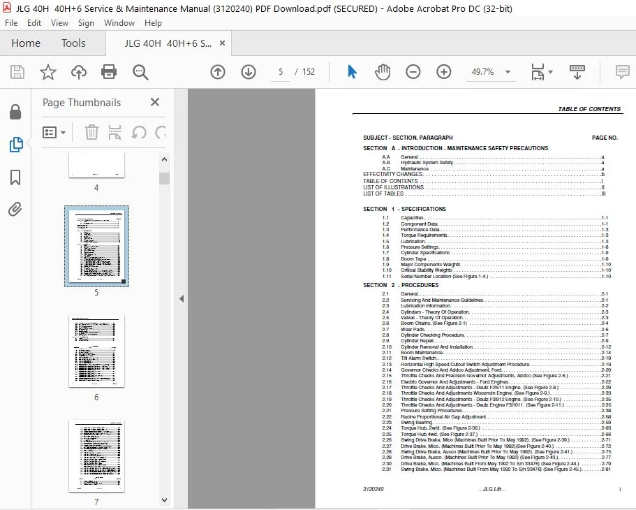Open the read mode keyboard-arrow icon
The height and width of the screenshot is (510, 636).
(577, 72)
